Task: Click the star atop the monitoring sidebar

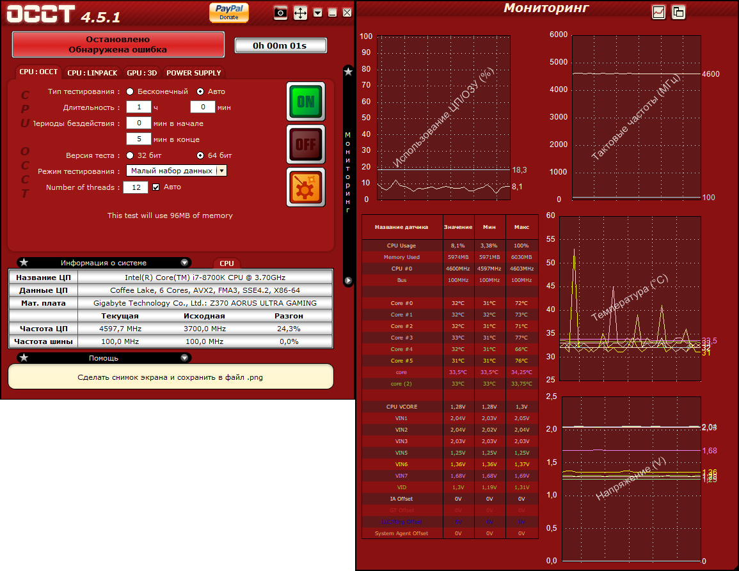Action: coord(348,72)
